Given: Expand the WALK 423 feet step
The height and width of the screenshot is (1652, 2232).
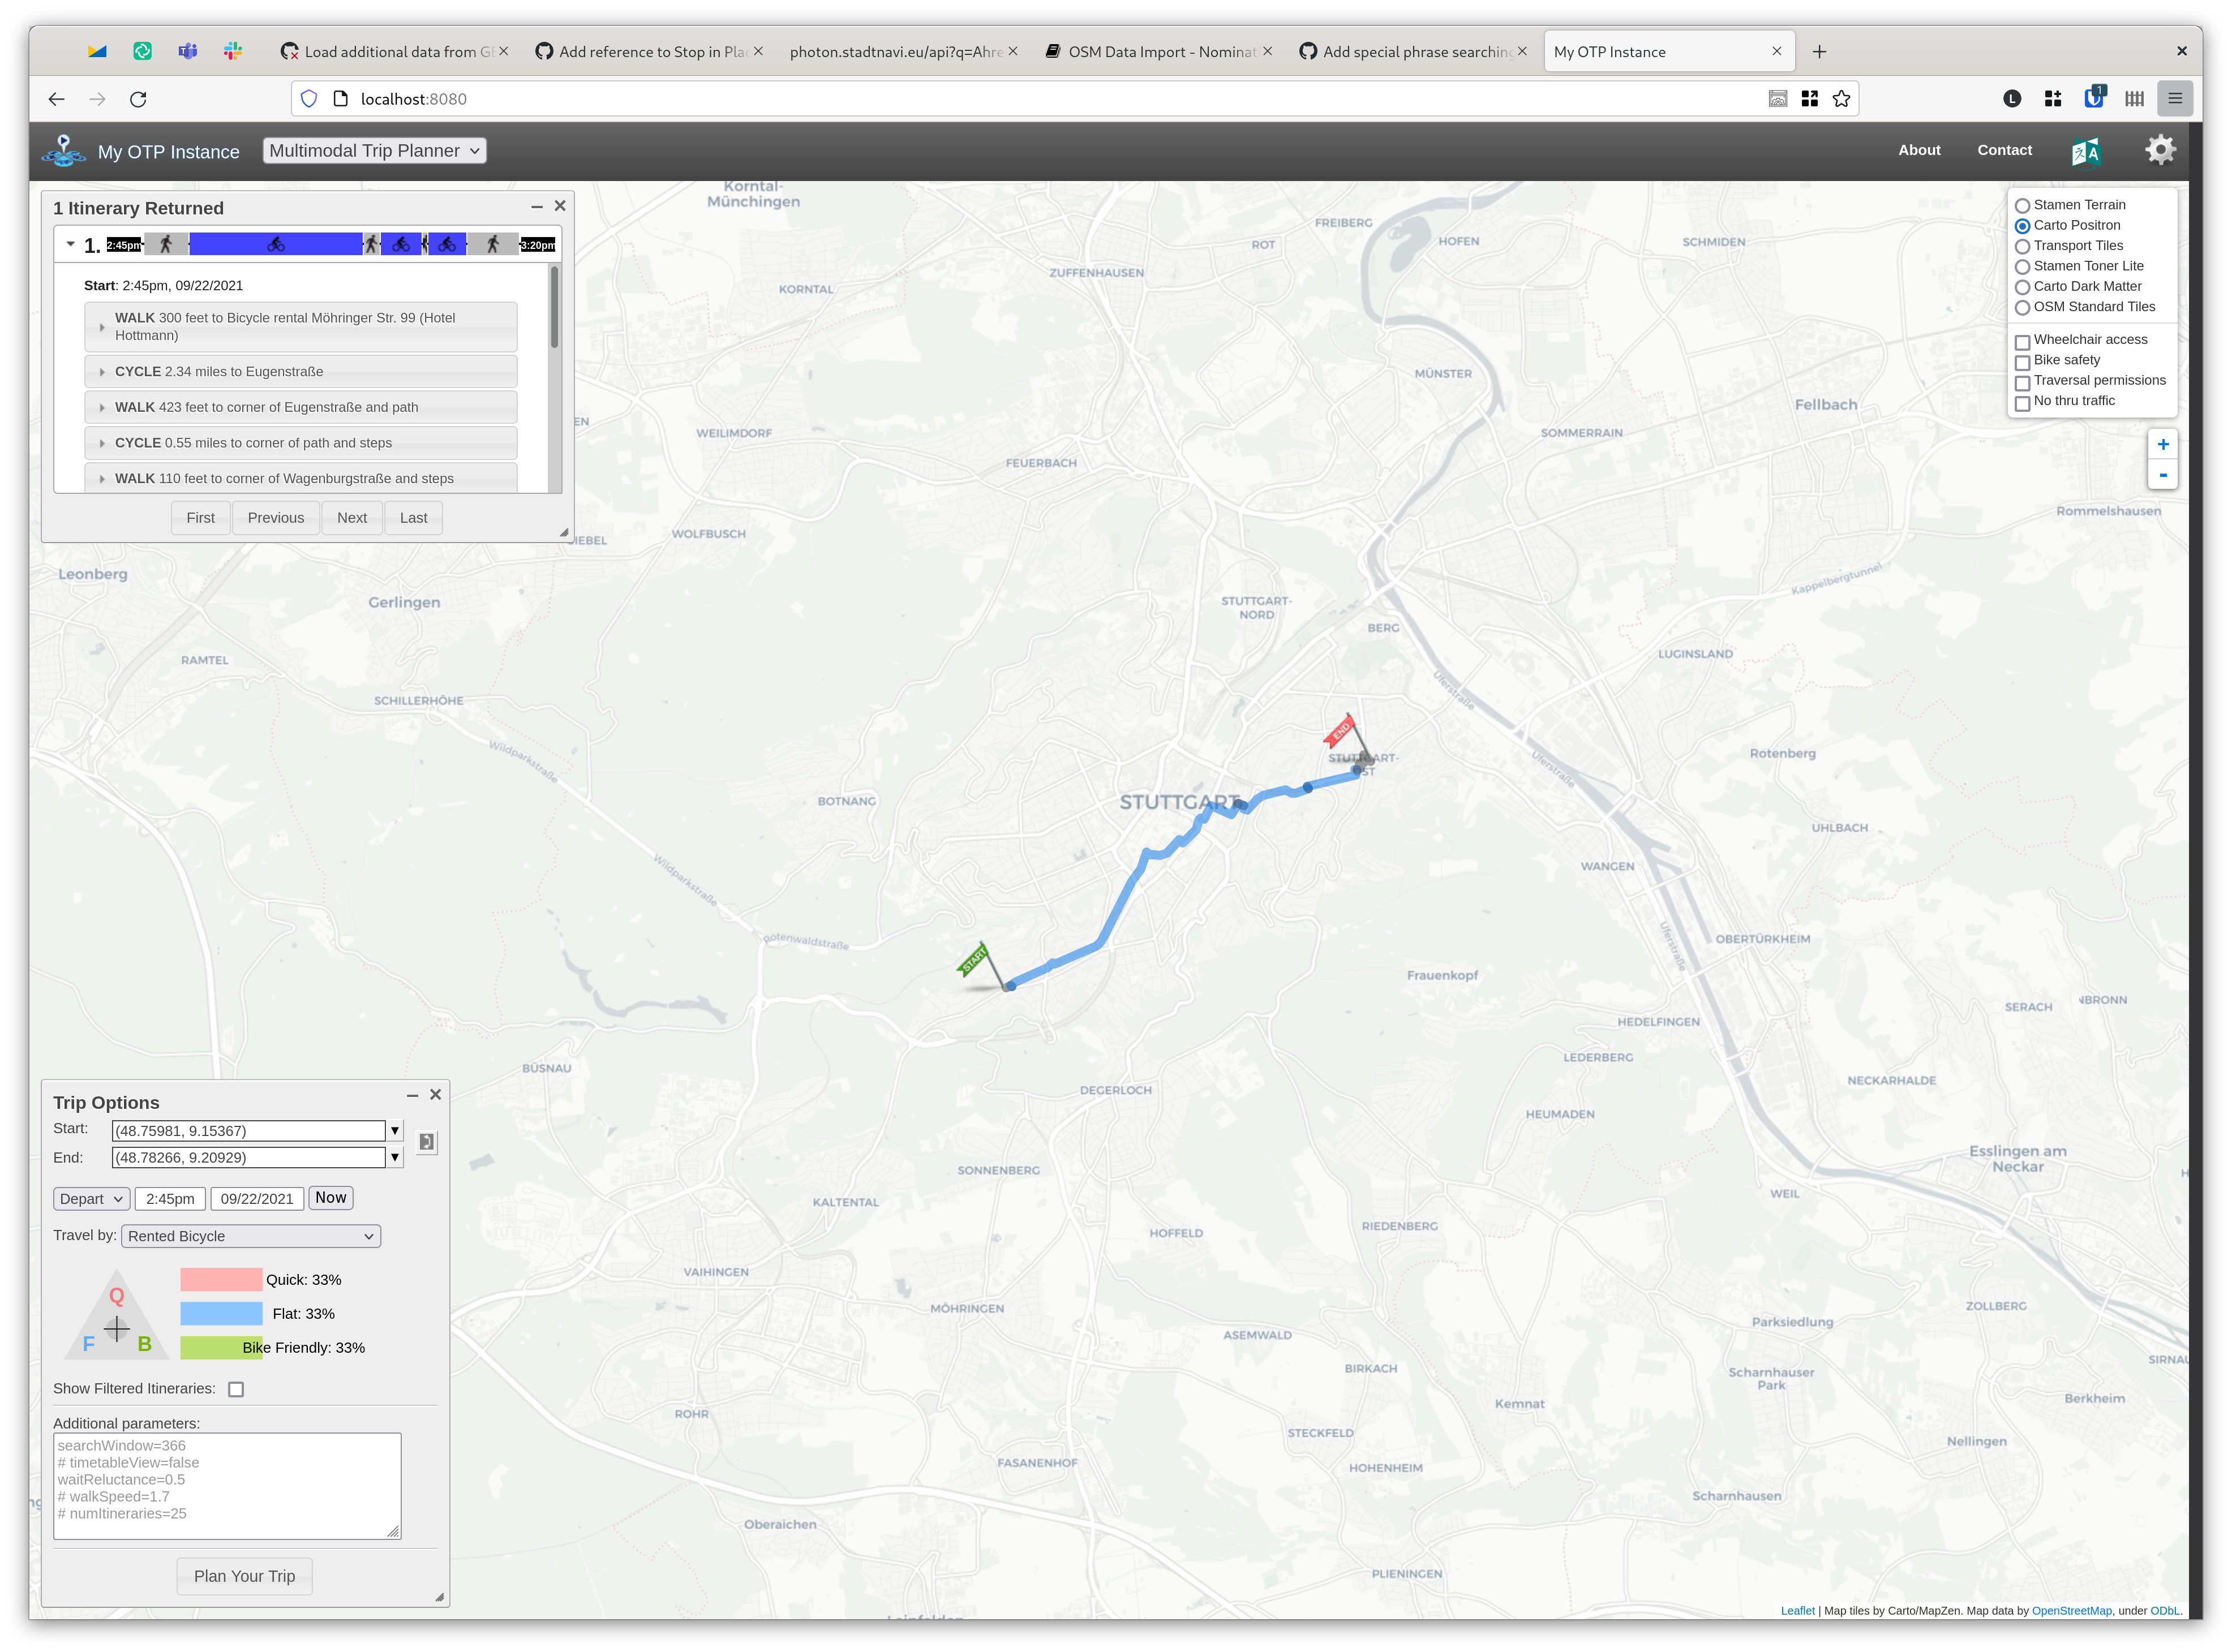Looking at the screenshot, I should [x=301, y=407].
